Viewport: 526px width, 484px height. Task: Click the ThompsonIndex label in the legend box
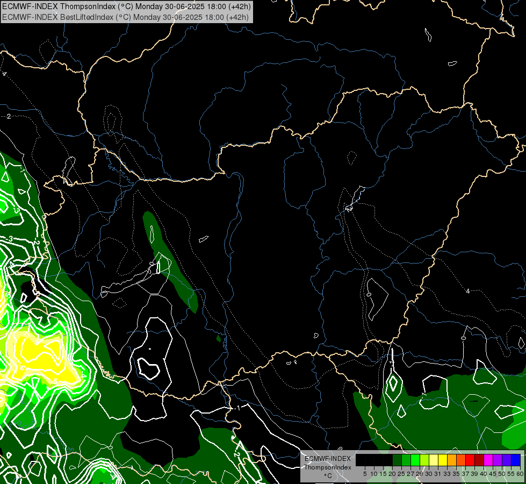click(x=328, y=467)
